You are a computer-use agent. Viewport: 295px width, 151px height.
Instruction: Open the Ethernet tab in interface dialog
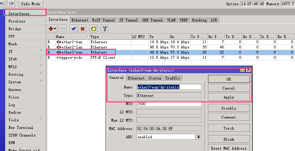click(x=136, y=78)
